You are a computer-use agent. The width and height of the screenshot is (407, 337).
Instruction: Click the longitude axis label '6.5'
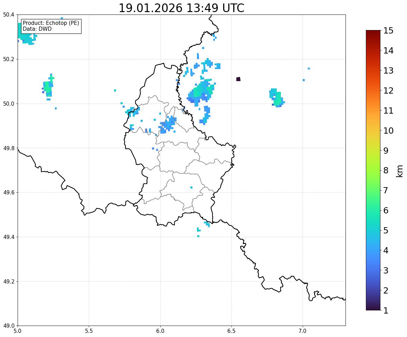(231, 331)
